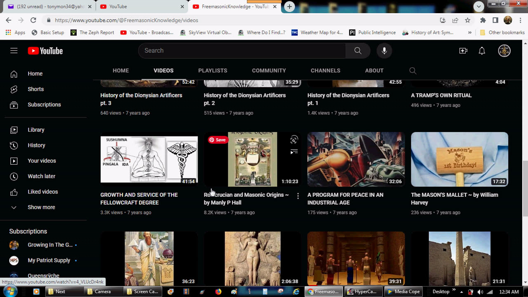Open Internet Explorer from taskbar
The width and height of the screenshot is (528, 297).
[296, 291]
